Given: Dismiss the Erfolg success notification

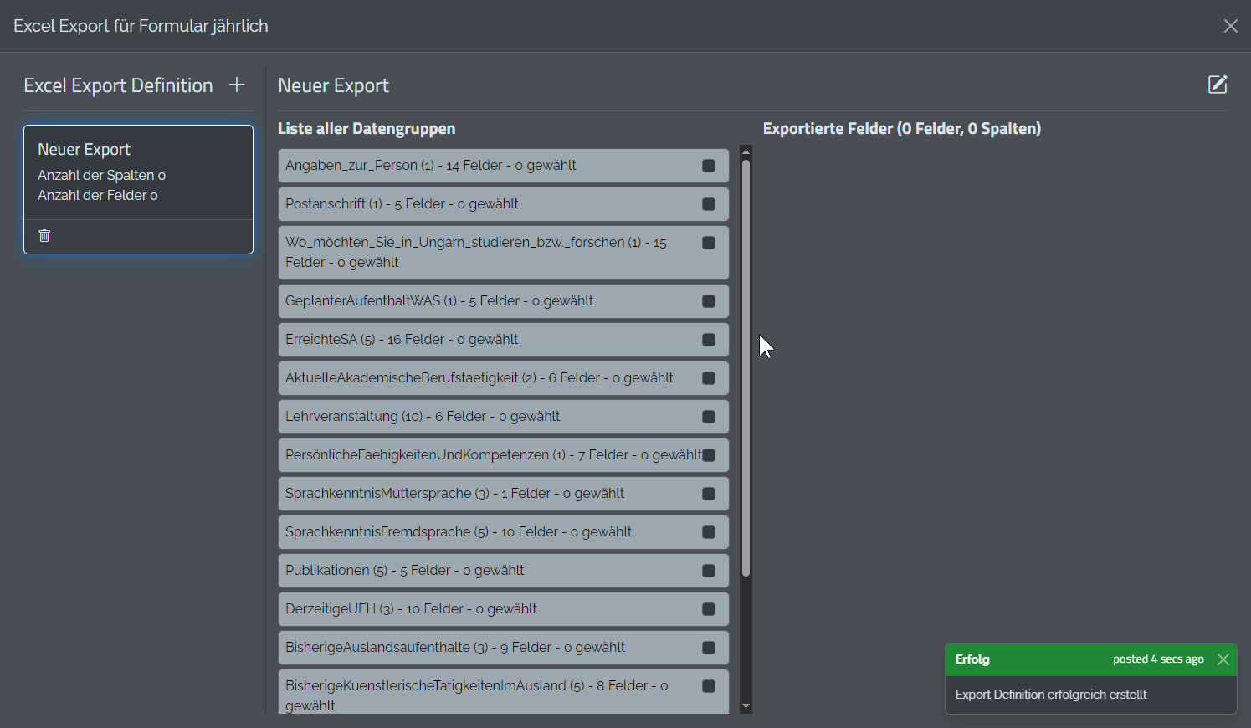Looking at the screenshot, I should pos(1223,659).
